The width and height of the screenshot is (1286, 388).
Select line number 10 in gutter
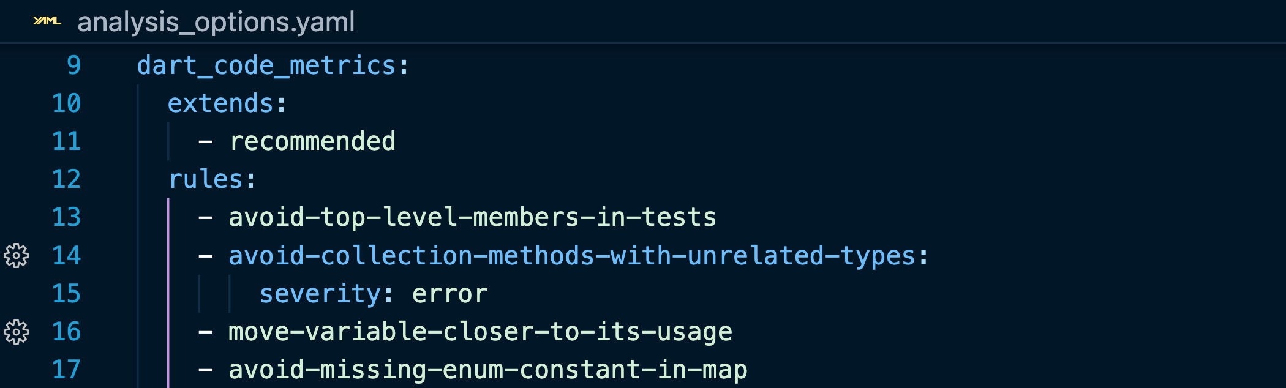[66, 103]
